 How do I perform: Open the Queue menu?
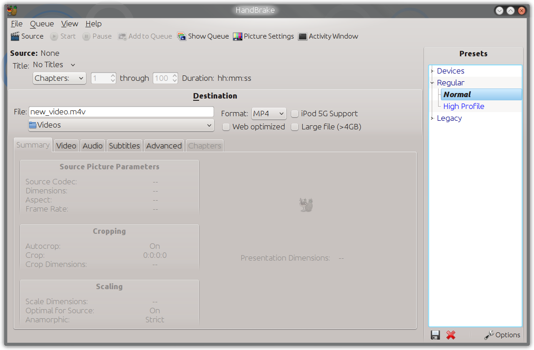coord(42,24)
